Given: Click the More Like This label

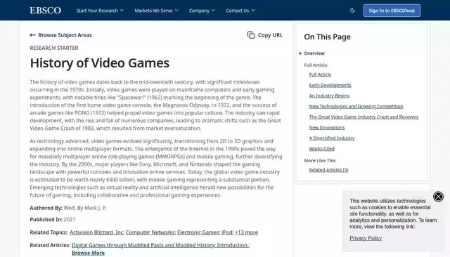Looking at the screenshot, I should pos(320,160).
